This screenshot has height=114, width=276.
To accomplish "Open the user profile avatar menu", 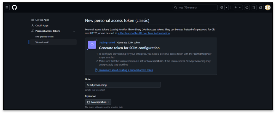I will coord(267,7).
